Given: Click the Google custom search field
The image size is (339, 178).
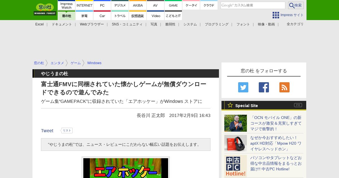Looking at the screenshot, I should tap(253, 5).
